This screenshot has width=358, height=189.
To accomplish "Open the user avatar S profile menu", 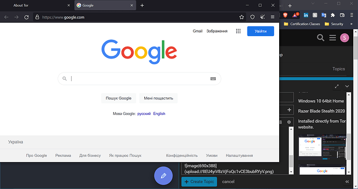I will (x=345, y=38).
